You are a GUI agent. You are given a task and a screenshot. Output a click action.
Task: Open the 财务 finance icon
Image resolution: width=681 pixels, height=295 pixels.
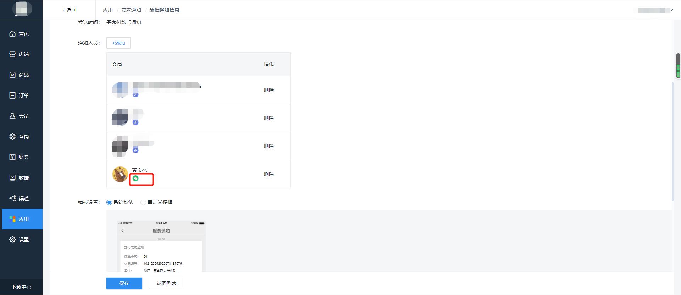coord(12,157)
